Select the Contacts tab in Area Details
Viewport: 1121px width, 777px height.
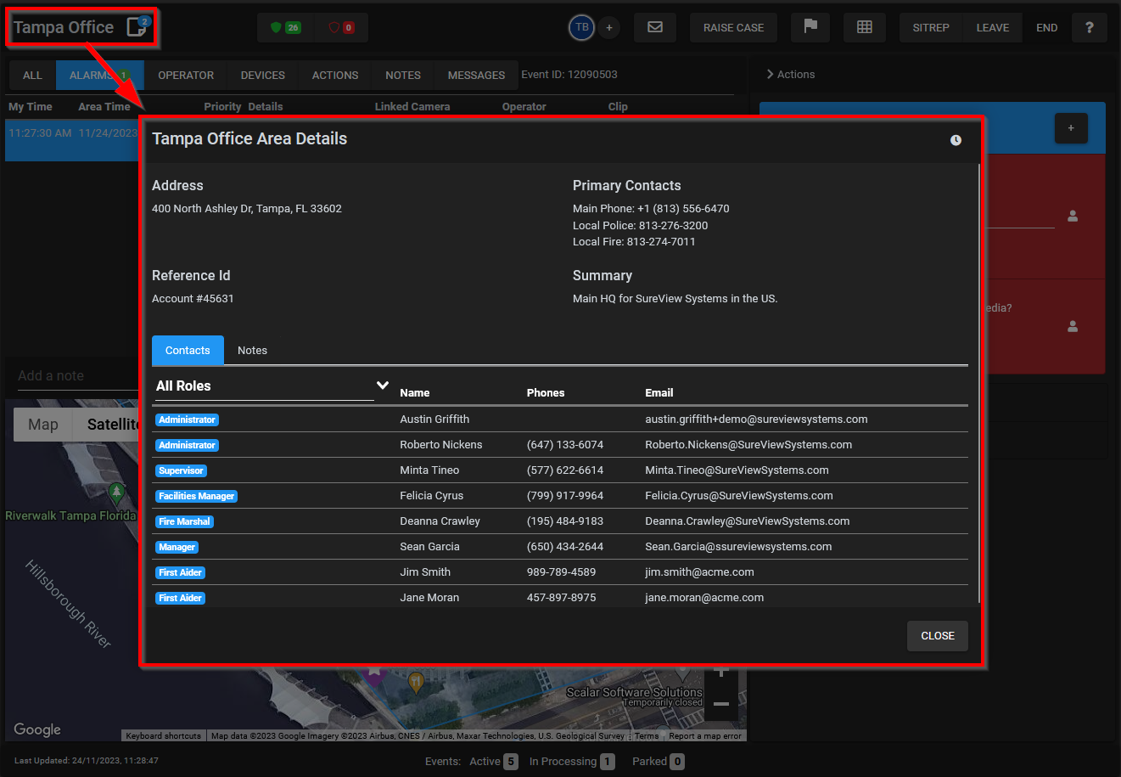pos(188,350)
